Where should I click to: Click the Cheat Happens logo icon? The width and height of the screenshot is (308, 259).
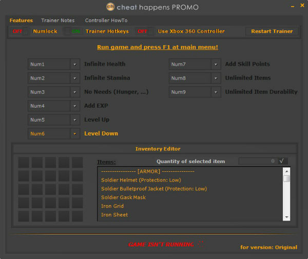[x=110, y=7]
